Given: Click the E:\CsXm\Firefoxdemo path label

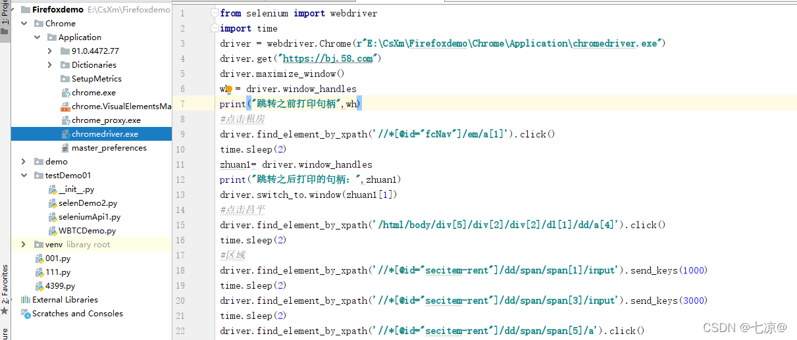Looking at the screenshot, I should click(128, 10).
